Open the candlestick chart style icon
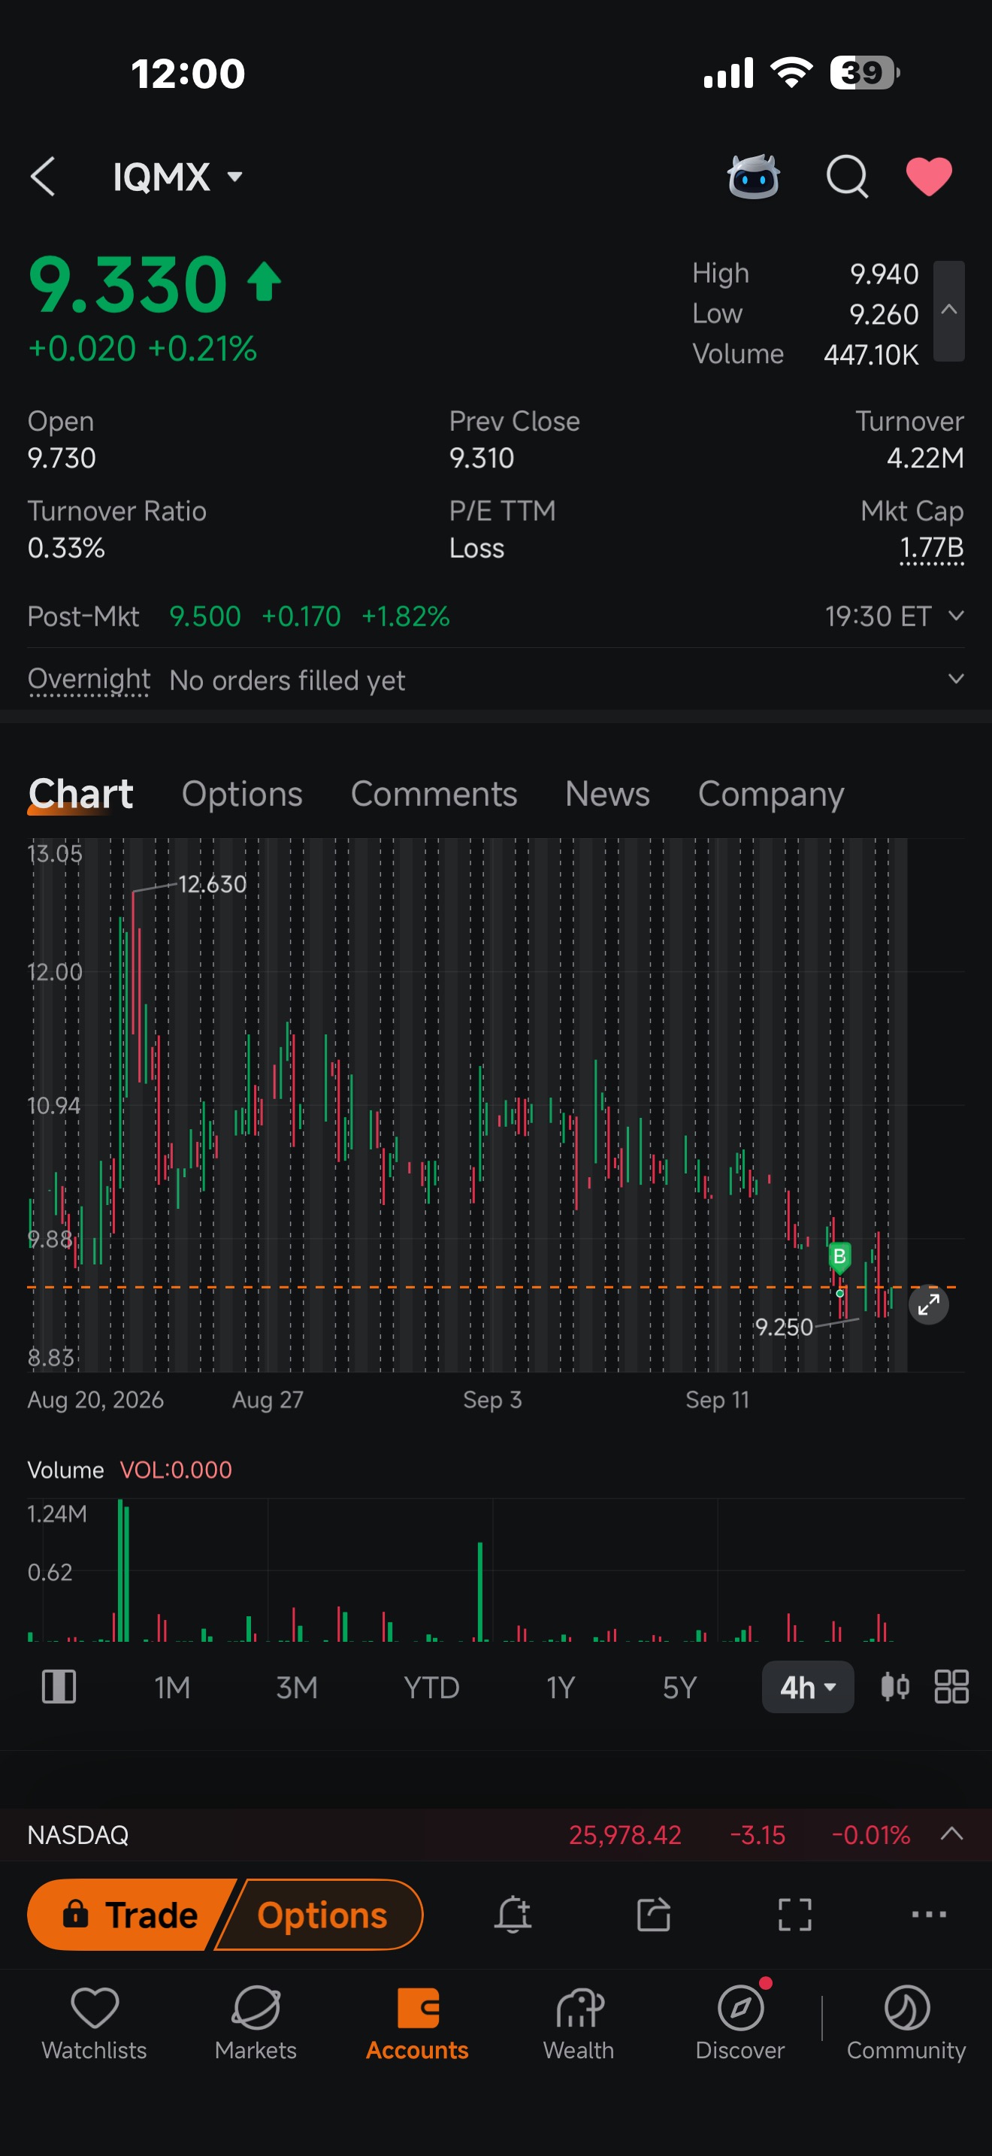 (x=895, y=1686)
